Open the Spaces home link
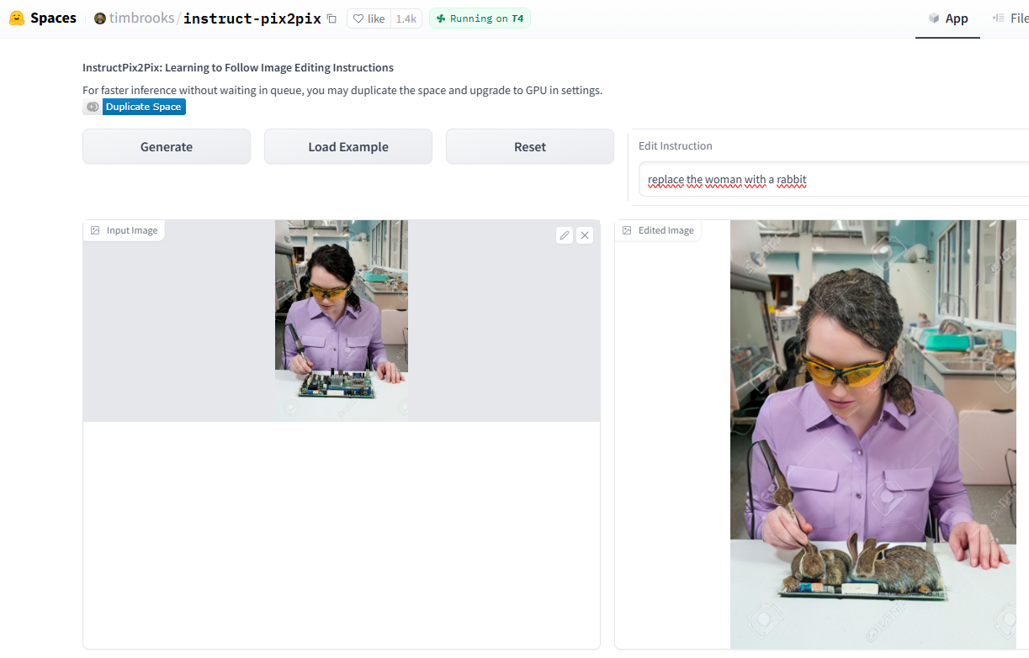The width and height of the screenshot is (1029, 658). tap(53, 18)
